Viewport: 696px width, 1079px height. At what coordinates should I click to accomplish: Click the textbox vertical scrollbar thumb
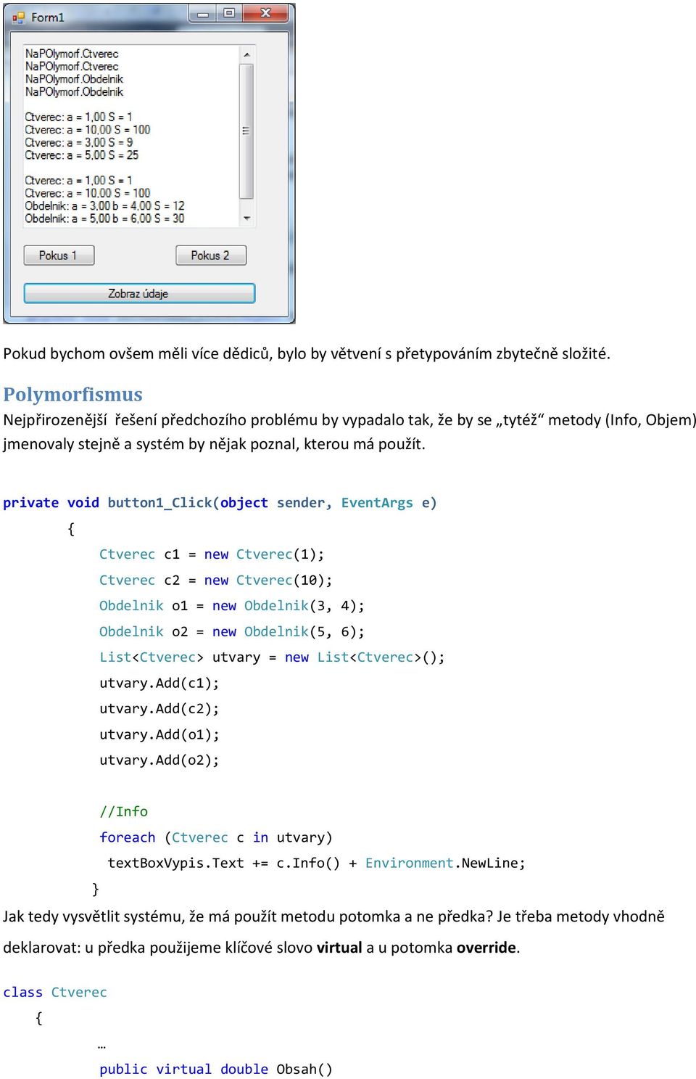[246, 131]
